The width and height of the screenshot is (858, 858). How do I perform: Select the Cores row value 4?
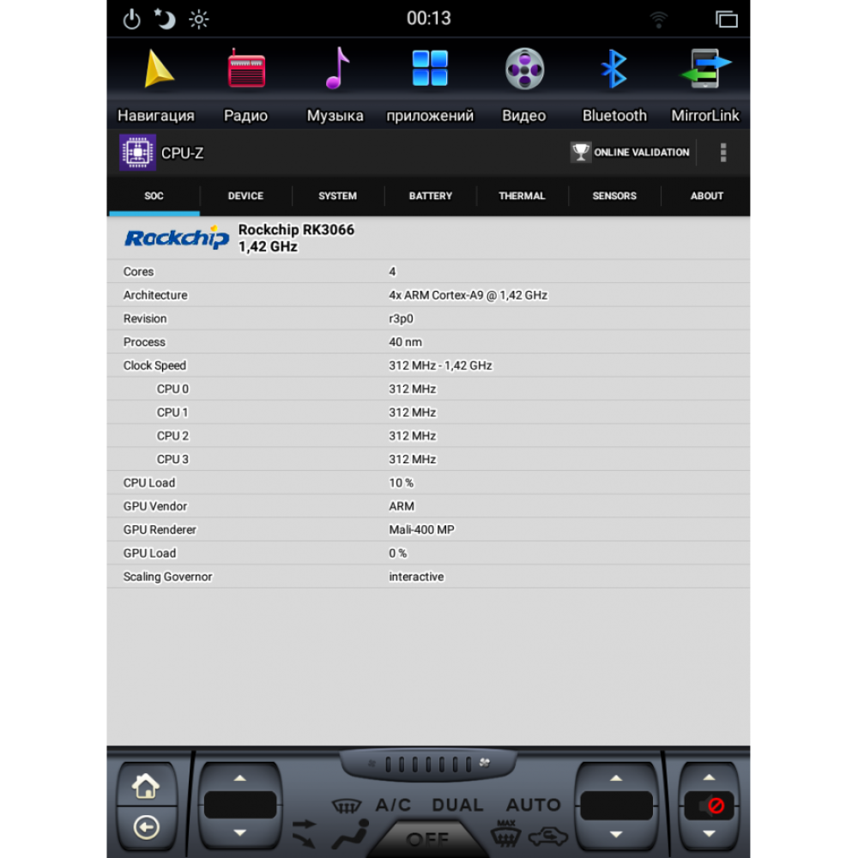pyautogui.click(x=392, y=271)
